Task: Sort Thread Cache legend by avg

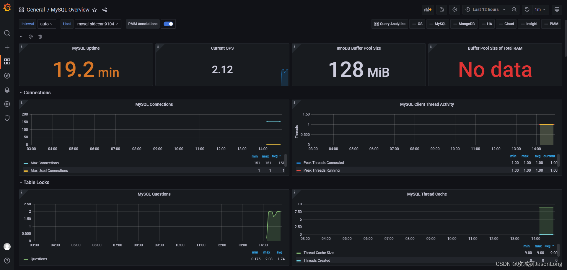Action: coord(549,246)
